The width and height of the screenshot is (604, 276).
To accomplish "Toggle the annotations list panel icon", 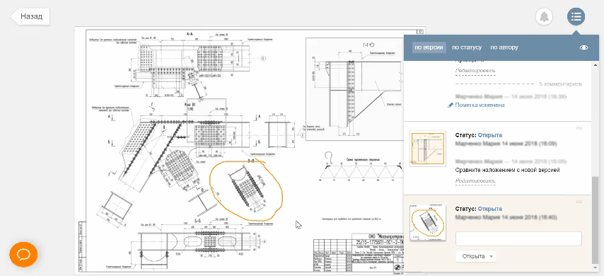I will [576, 17].
